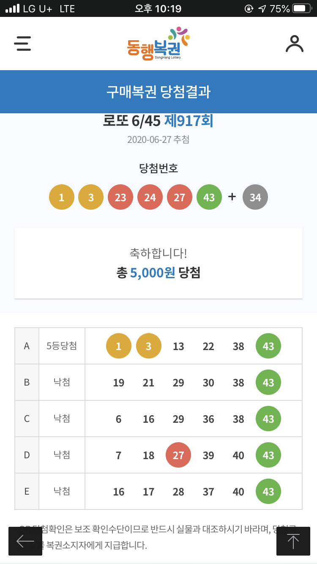This screenshot has width=317, height=564.
Task: Tap the scroll-to-top arrow button
Action: click(x=293, y=541)
